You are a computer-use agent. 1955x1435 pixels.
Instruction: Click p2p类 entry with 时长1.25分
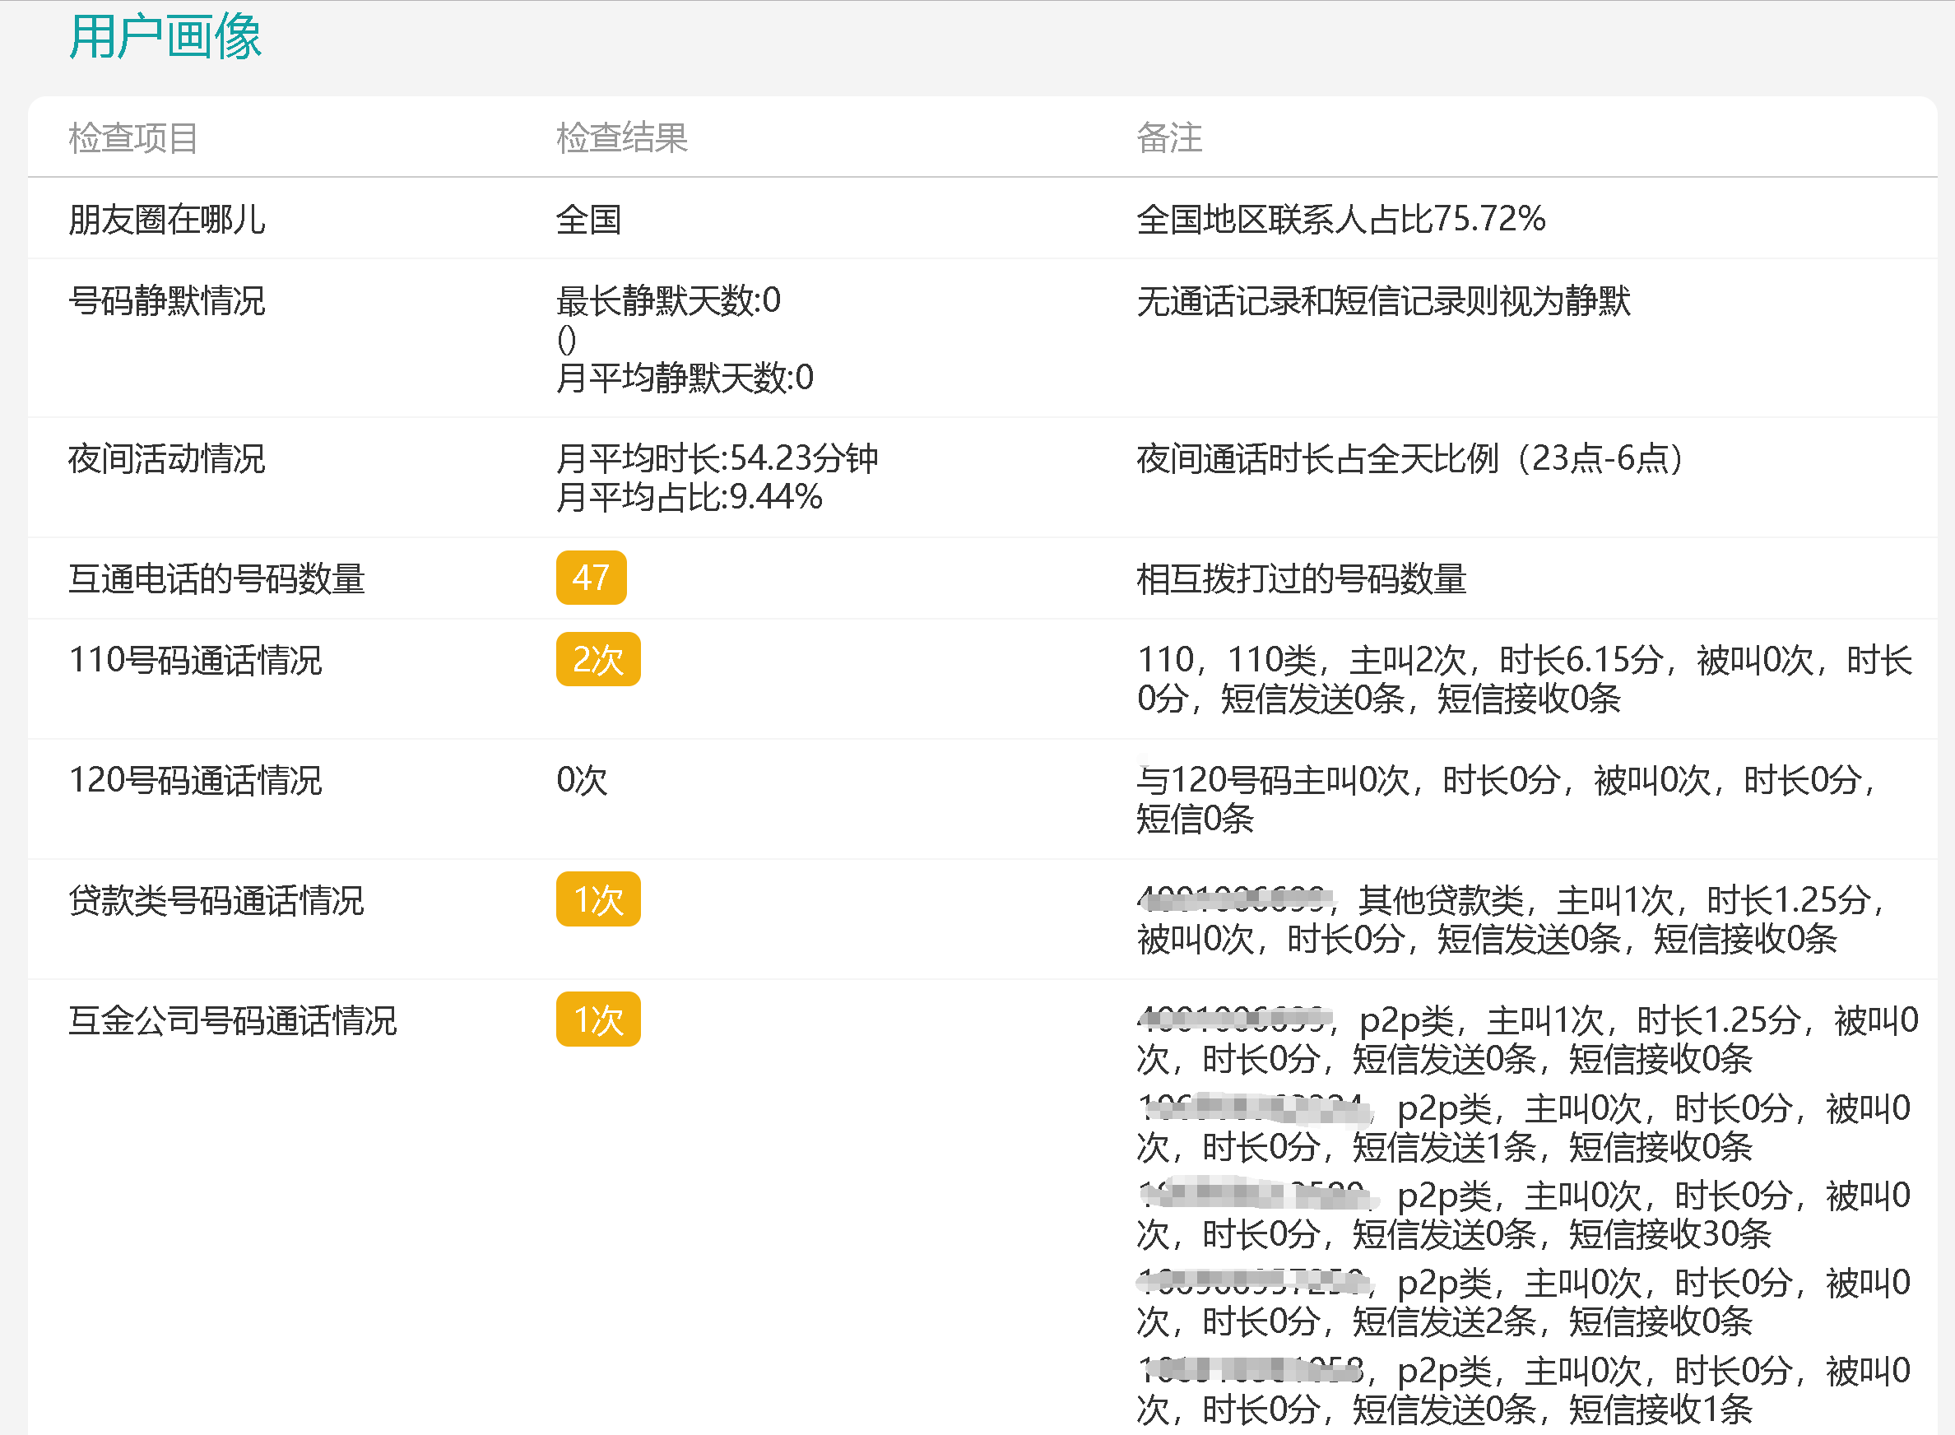tap(1528, 1039)
